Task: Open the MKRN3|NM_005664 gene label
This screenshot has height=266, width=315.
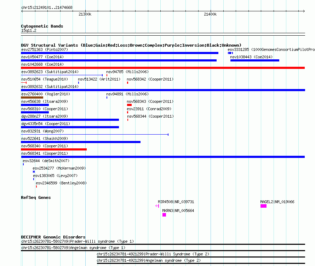Action: (178, 211)
